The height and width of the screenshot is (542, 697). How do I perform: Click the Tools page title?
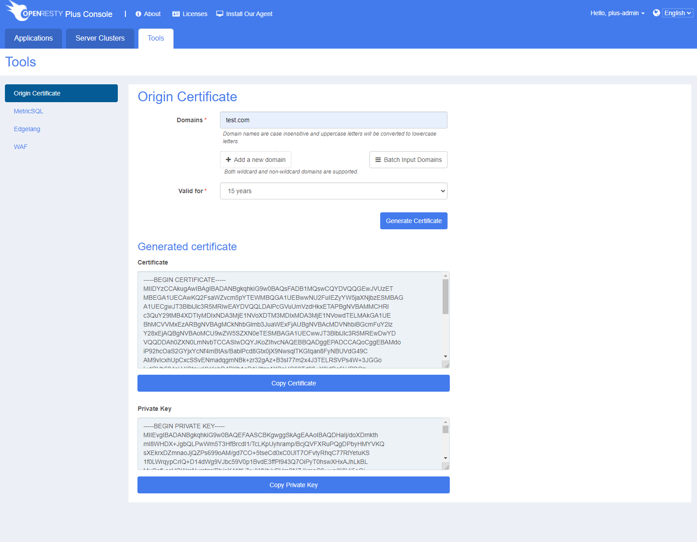point(21,62)
